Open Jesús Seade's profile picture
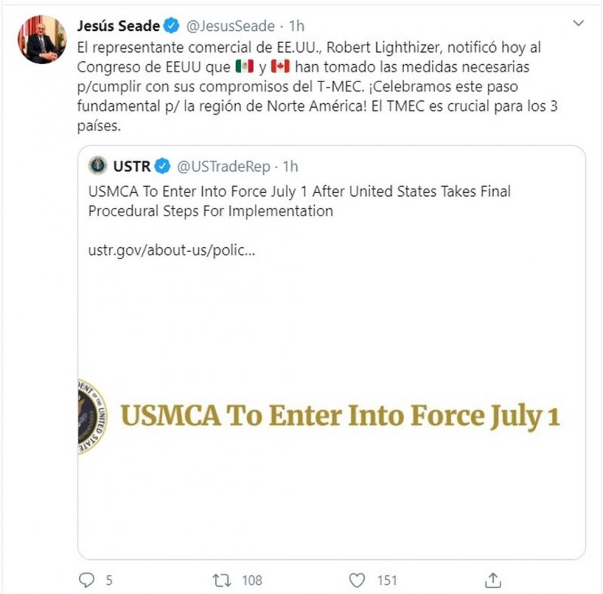Image resolution: width=603 pixels, height=594 pixels. 43,38
